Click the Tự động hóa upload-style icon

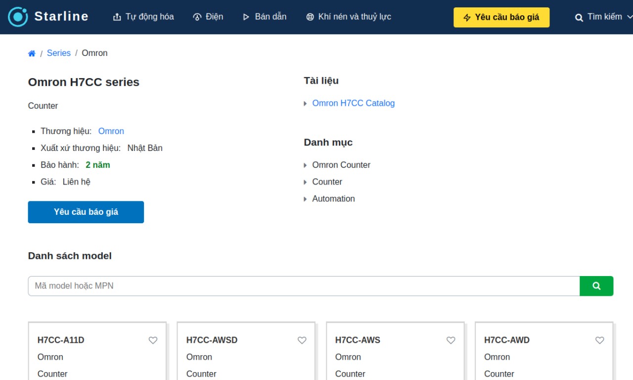pyautogui.click(x=117, y=17)
